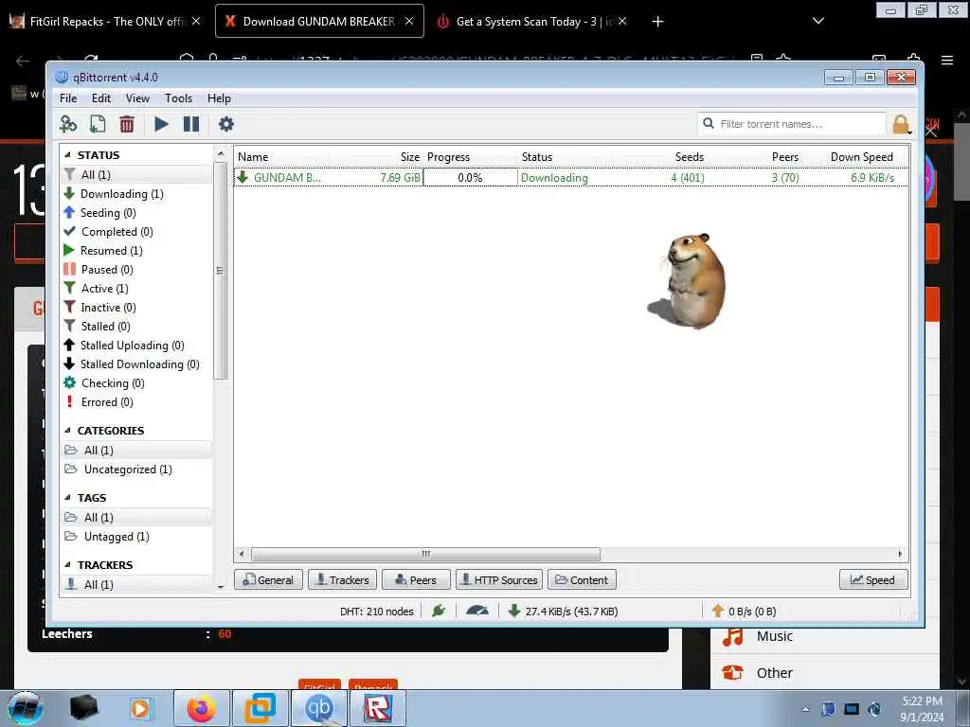The width and height of the screenshot is (970, 727).
Task: Click Roblox icon in the taskbar
Action: click(x=378, y=708)
